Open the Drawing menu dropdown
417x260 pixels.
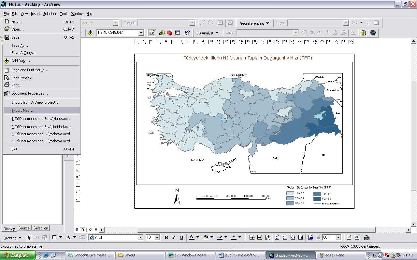pos(12,238)
